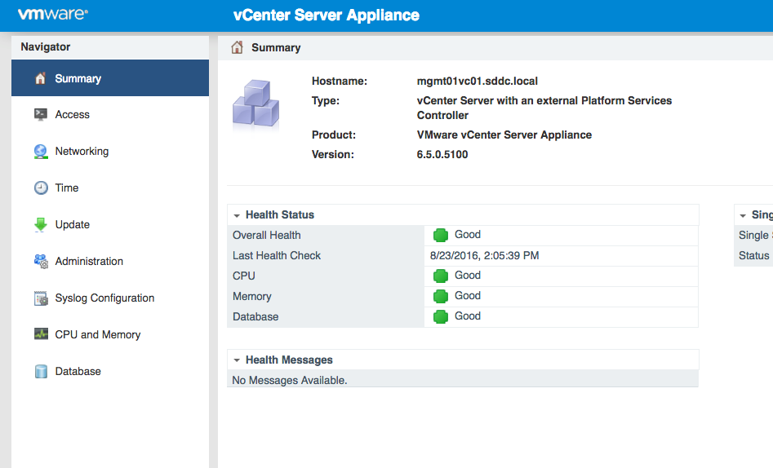This screenshot has height=468, width=773.
Task: Click the product value VMware vCenter Server Appliance
Action: coord(504,135)
